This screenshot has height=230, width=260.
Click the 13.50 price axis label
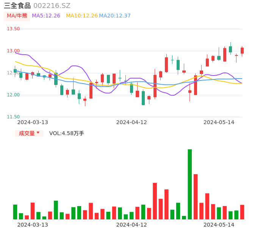[x=13, y=29]
